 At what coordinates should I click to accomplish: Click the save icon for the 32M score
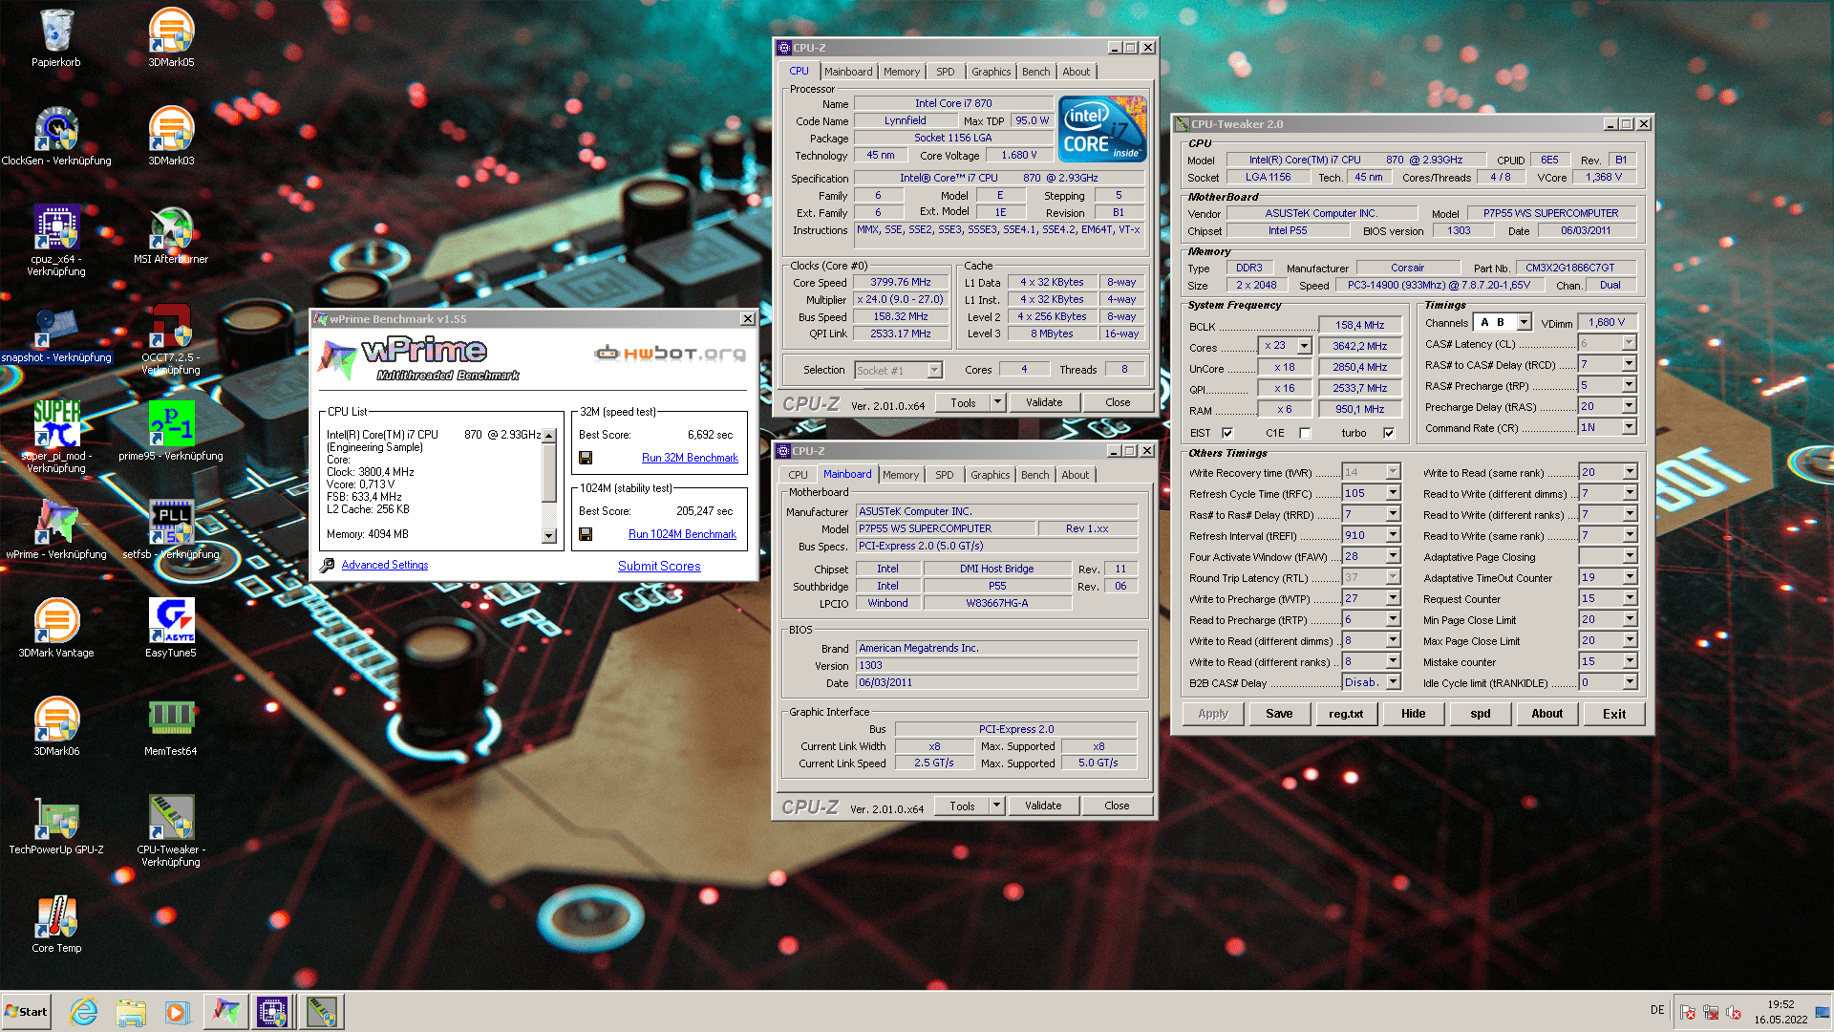pos(586,458)
